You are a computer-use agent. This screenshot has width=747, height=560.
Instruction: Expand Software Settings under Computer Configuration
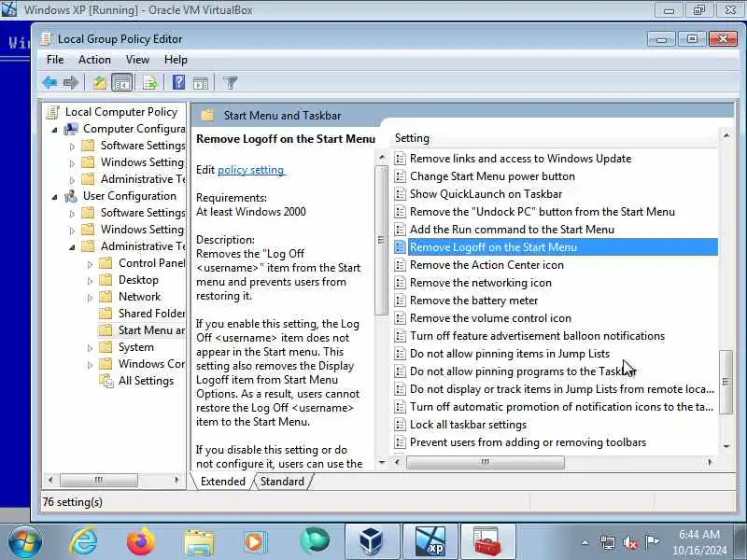tap(72, 147)
